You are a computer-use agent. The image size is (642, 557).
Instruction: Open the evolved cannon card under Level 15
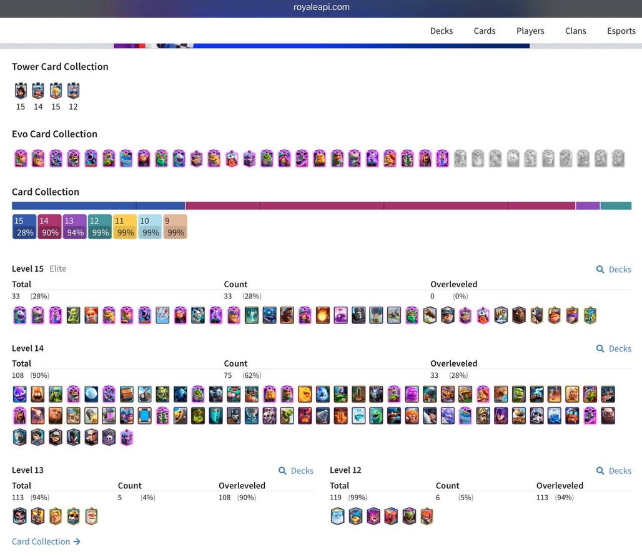144,315
